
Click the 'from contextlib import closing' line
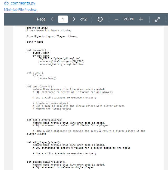[x=49, y=31]
